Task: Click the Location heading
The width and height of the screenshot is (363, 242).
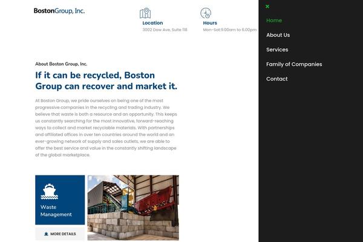Action: click(152, 23)
